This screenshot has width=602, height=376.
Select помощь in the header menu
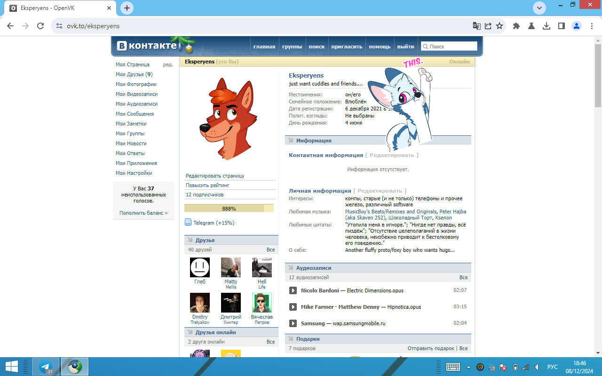pyautogui.click(x=380, y=47)
